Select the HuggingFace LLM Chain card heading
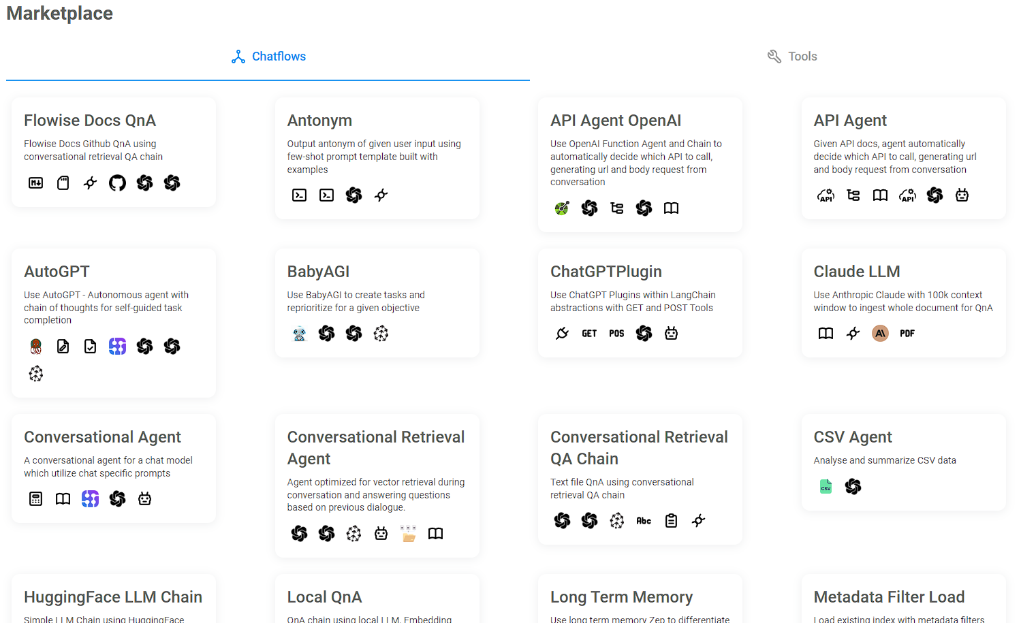1021x623 pixels. click(113, 597)
